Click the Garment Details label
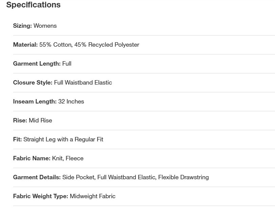 click(x=37, y=177)
